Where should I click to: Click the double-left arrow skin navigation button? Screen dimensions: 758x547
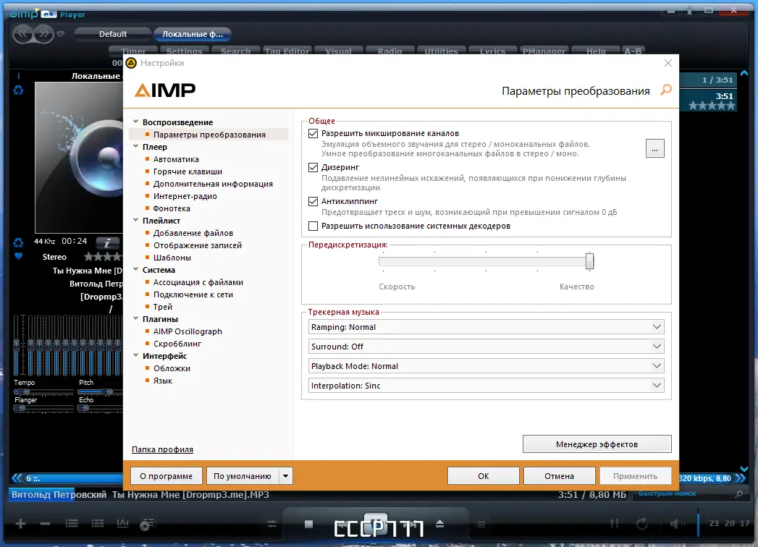pos(22,34)
